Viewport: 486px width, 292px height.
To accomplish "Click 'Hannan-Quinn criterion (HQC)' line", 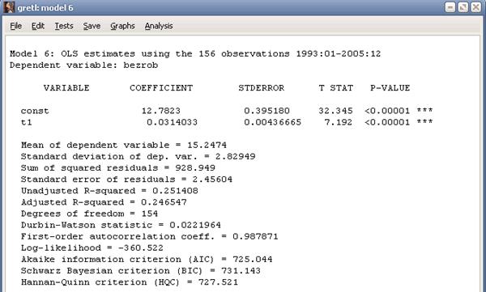I will [130, 283].
